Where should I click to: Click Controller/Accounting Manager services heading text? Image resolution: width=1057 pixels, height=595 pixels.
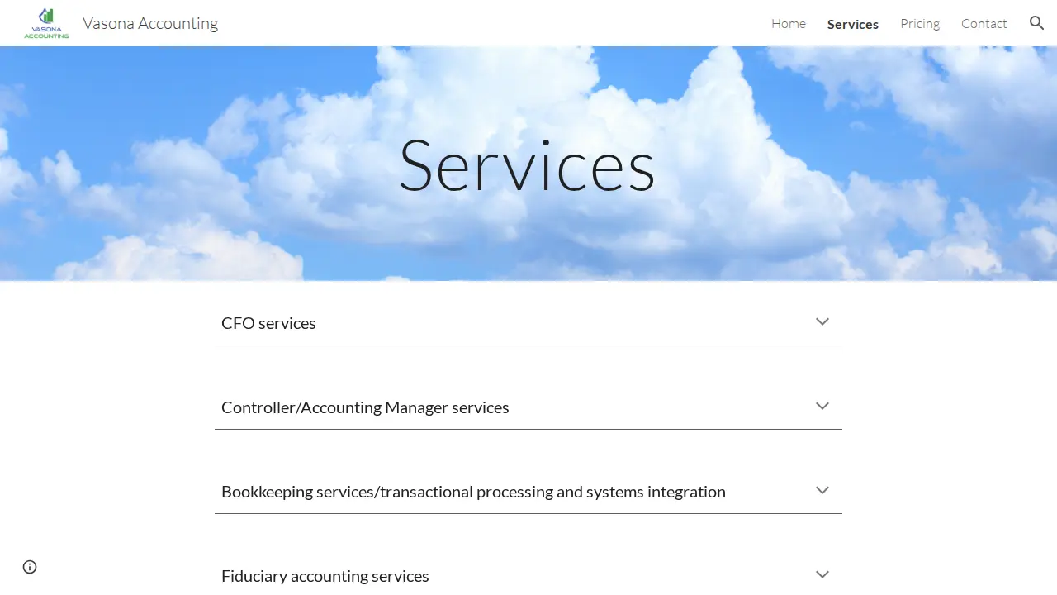[365, 407]
